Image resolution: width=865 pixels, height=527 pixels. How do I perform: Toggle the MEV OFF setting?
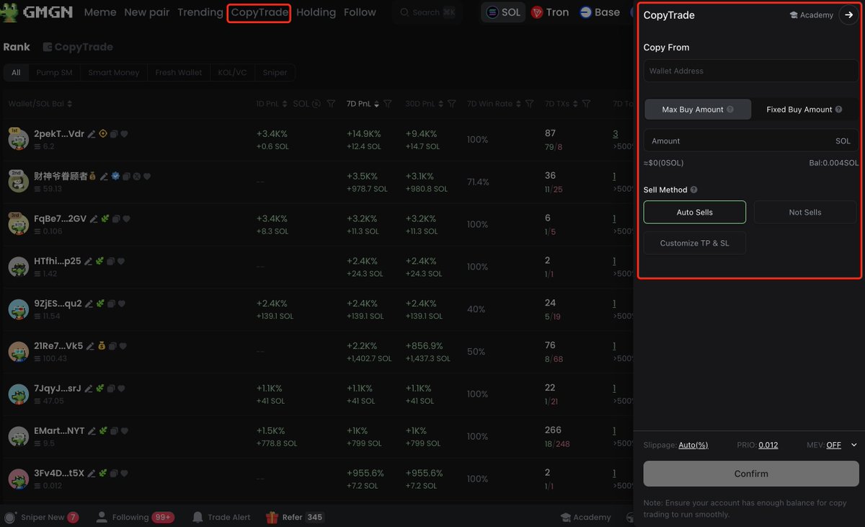(833, 445)
